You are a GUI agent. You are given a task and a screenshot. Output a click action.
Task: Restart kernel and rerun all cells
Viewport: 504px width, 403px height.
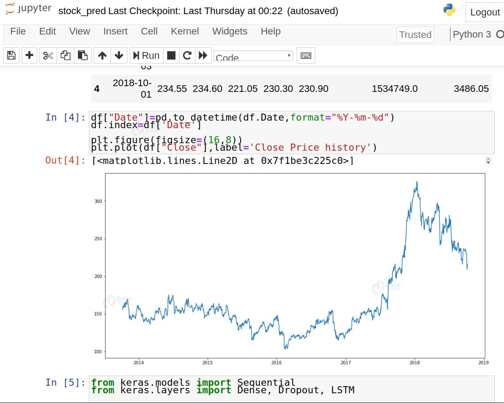203,55
